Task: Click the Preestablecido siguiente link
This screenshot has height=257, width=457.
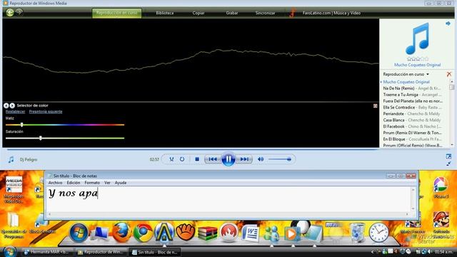Action: (46, 111)
